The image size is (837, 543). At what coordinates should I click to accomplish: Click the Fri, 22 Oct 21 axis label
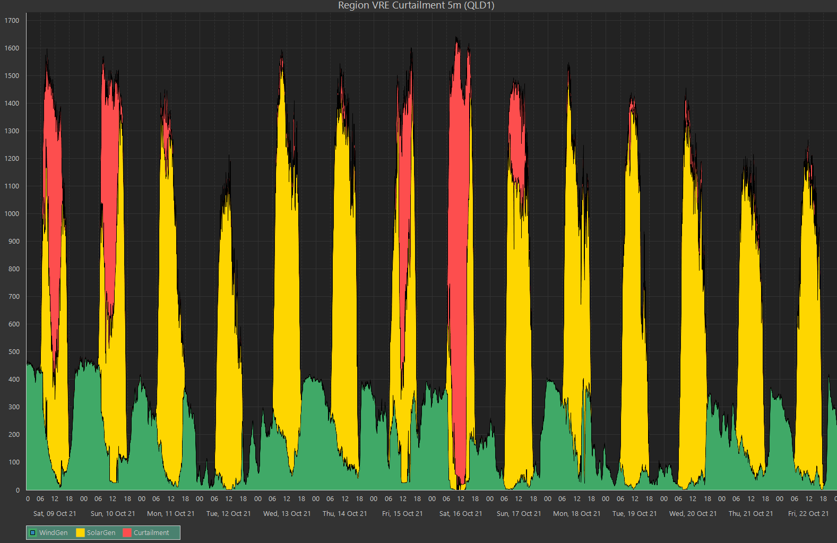(808, 513)
